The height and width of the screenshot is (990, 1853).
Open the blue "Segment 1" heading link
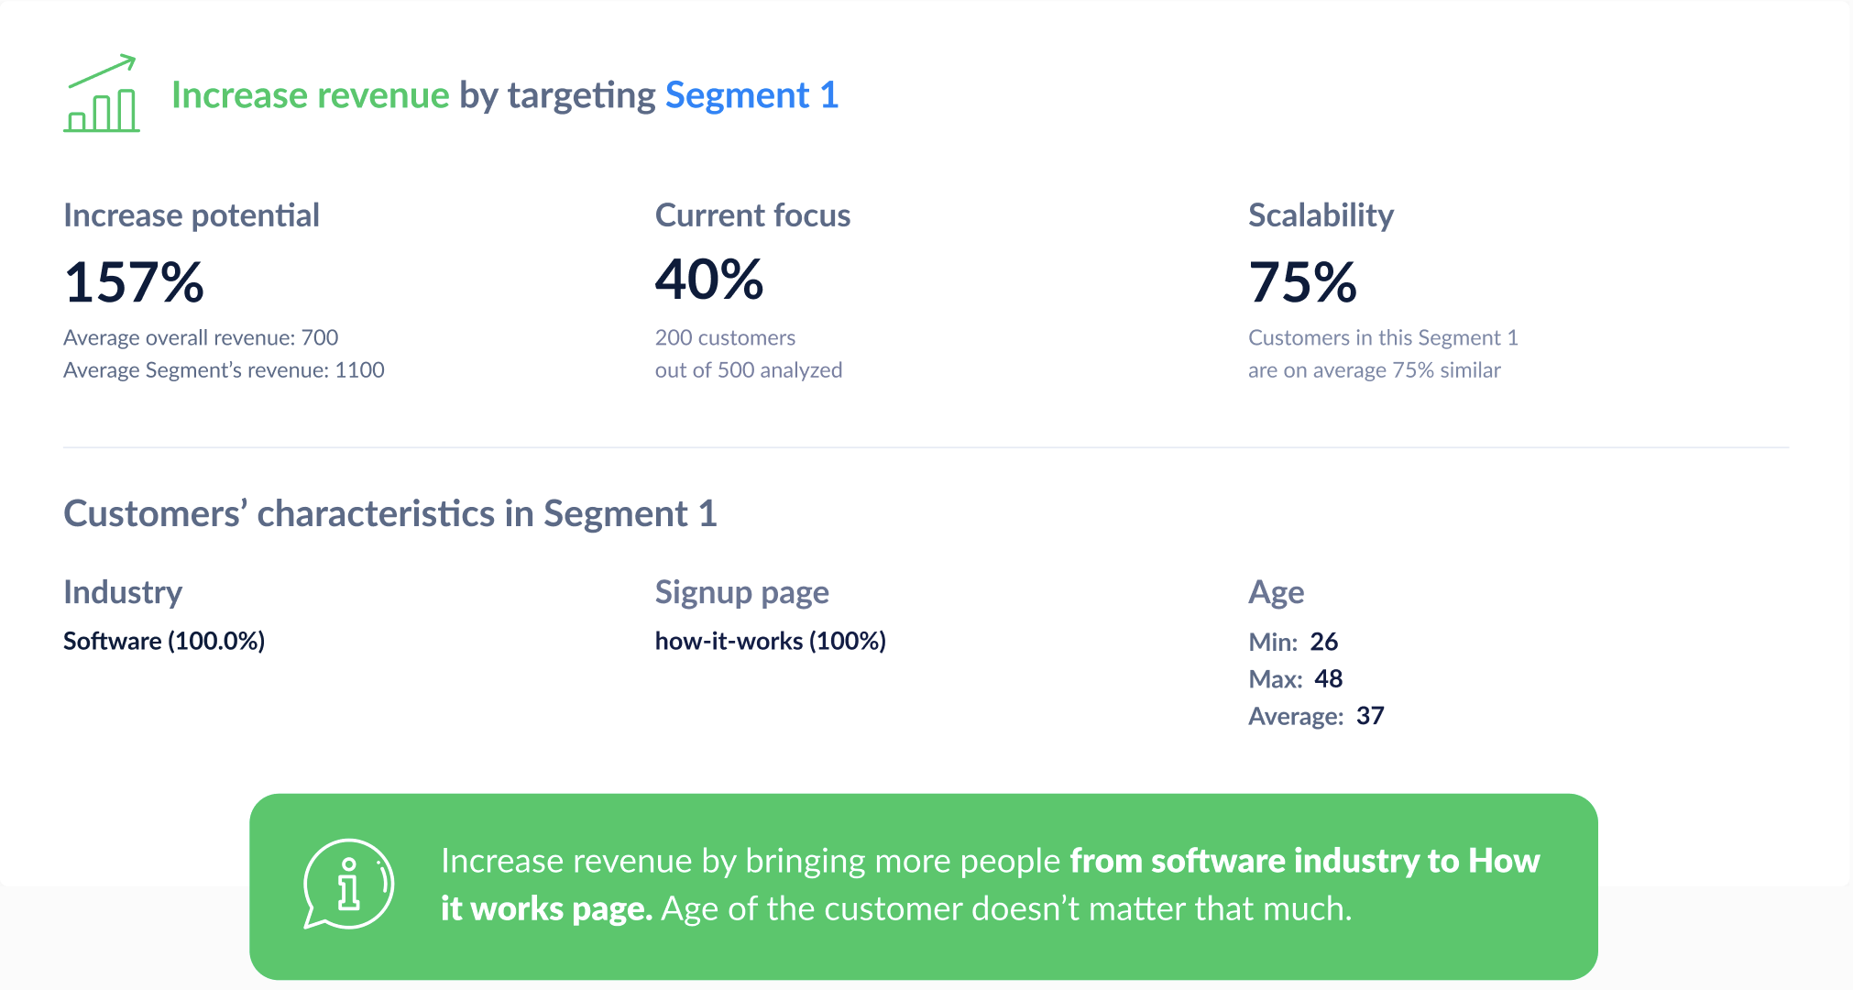751,95
